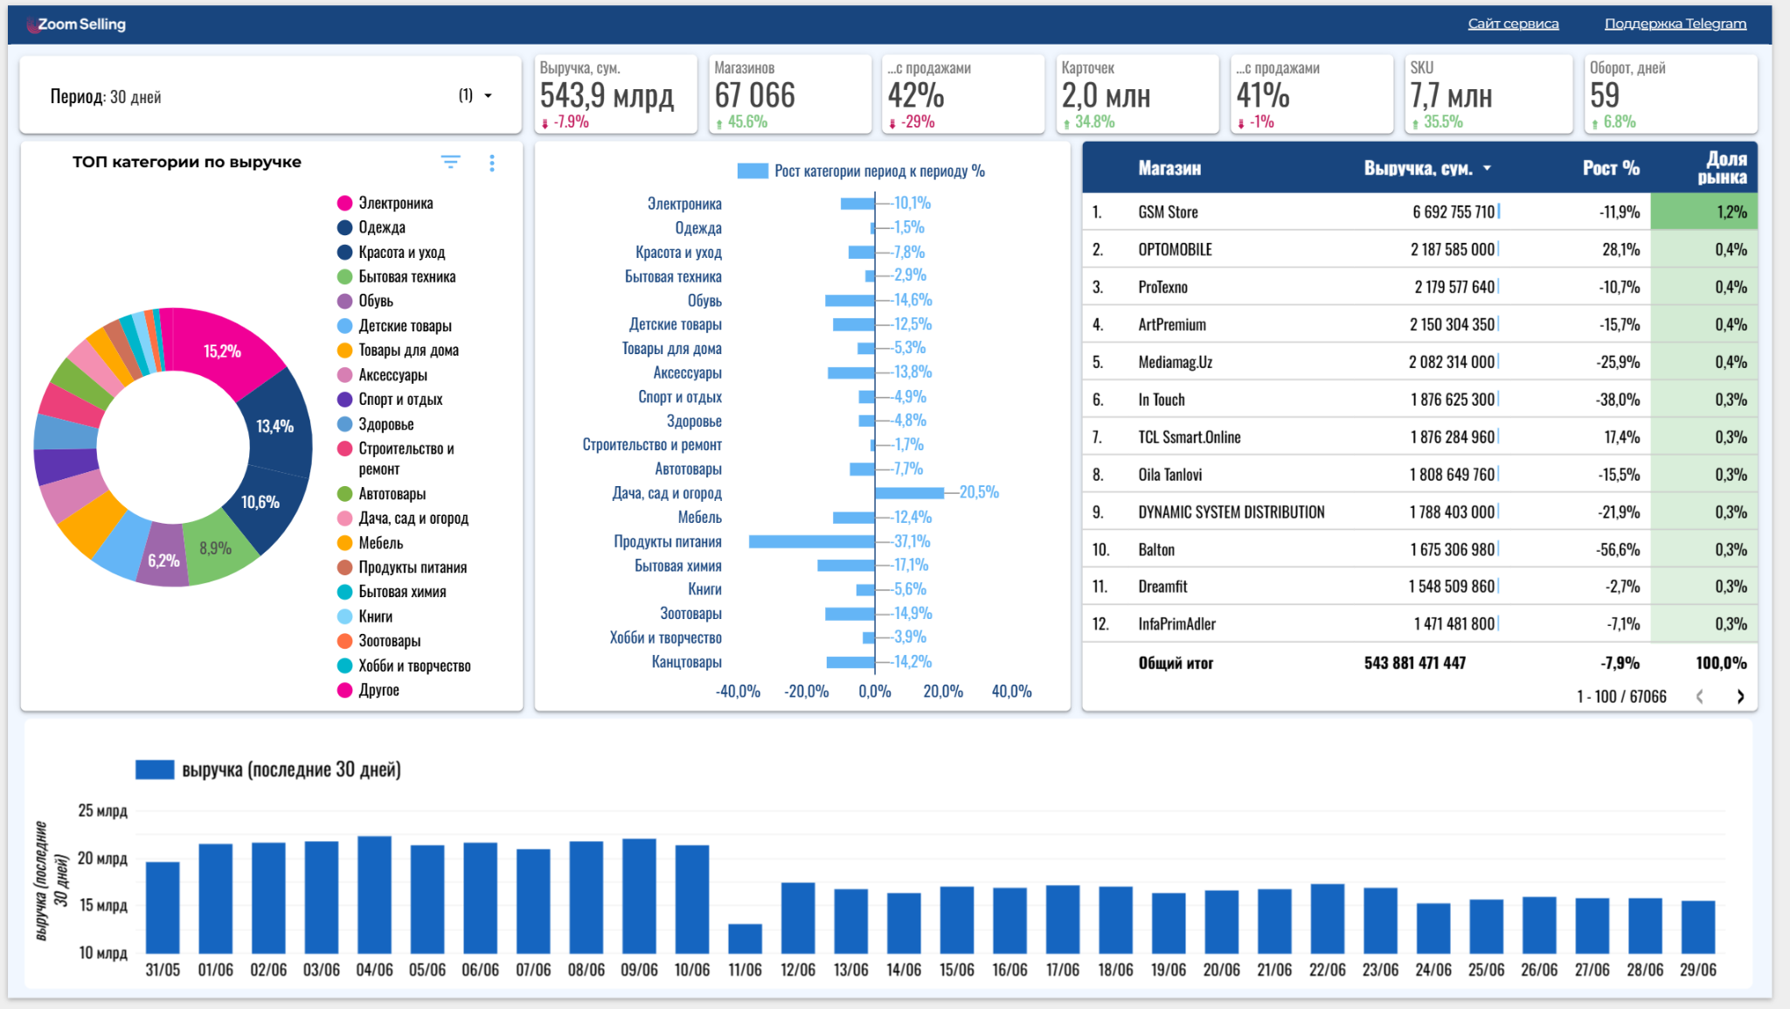The width and height of the screenshot is (1790, 1009).
Task: Open the three-dot menu on category chart
Action: (x=492, y=163)
